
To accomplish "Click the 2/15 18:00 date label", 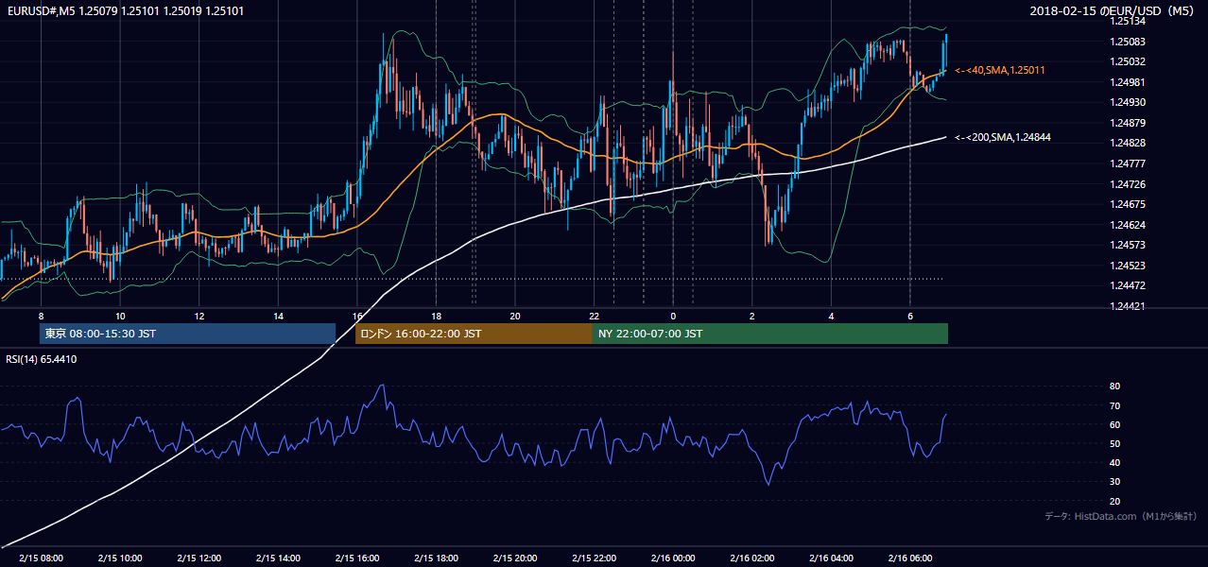I will [x=436, y=558].
